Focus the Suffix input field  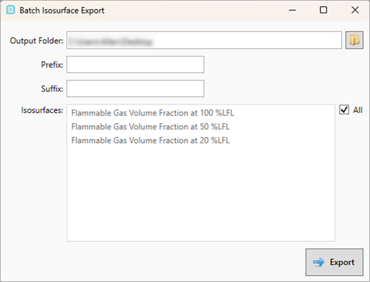tap(135, 89)
